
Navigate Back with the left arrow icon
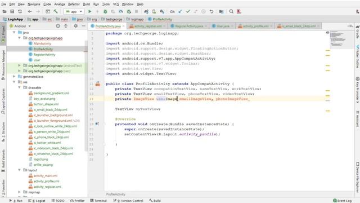click(30, 11)
